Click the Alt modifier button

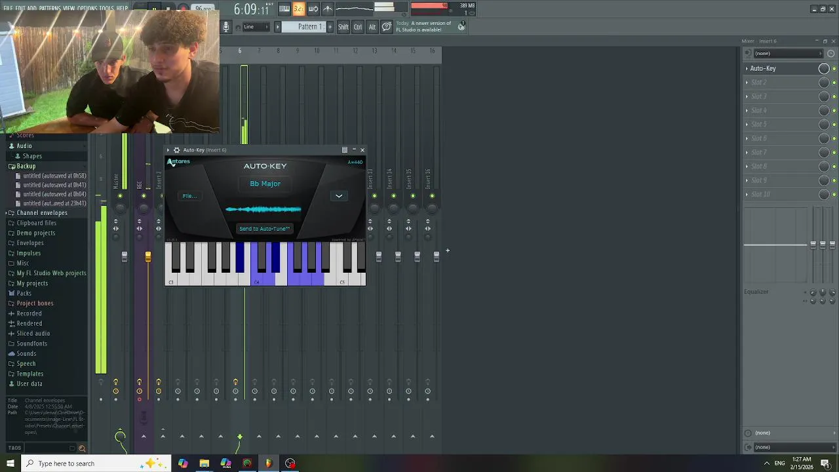click(x=372, y=27)
